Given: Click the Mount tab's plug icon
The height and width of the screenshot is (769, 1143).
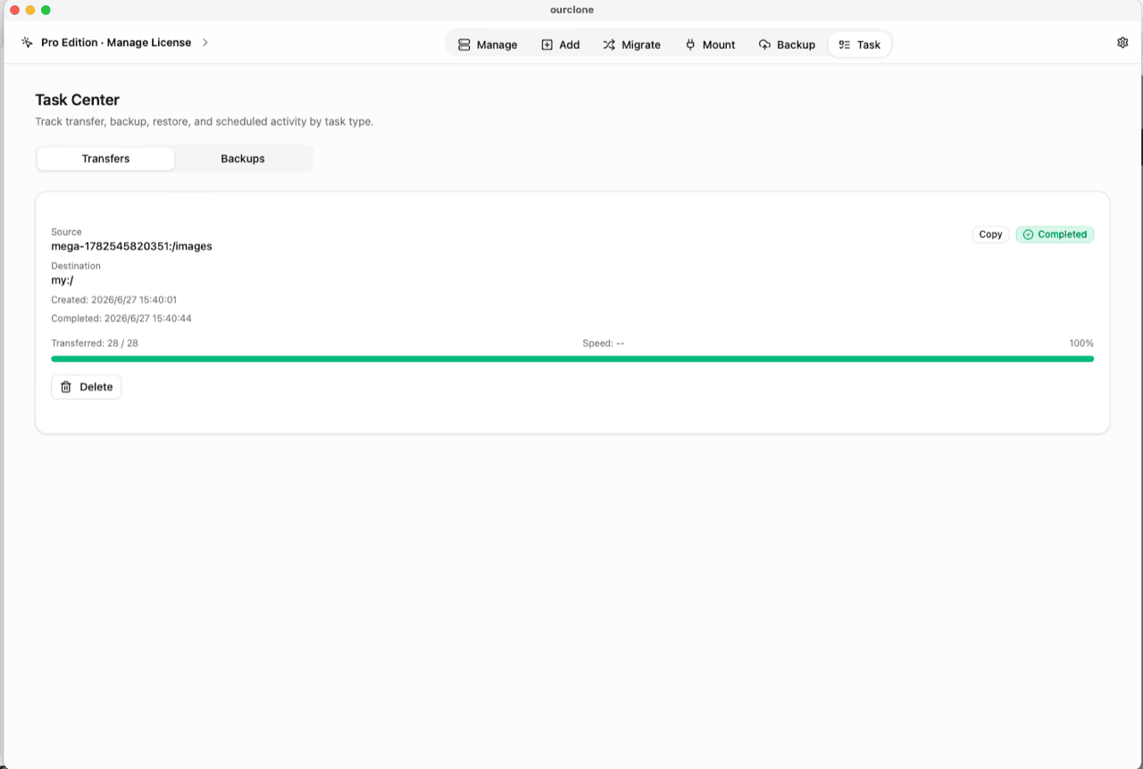Looking at the screenshot, I should pos(689,45).
